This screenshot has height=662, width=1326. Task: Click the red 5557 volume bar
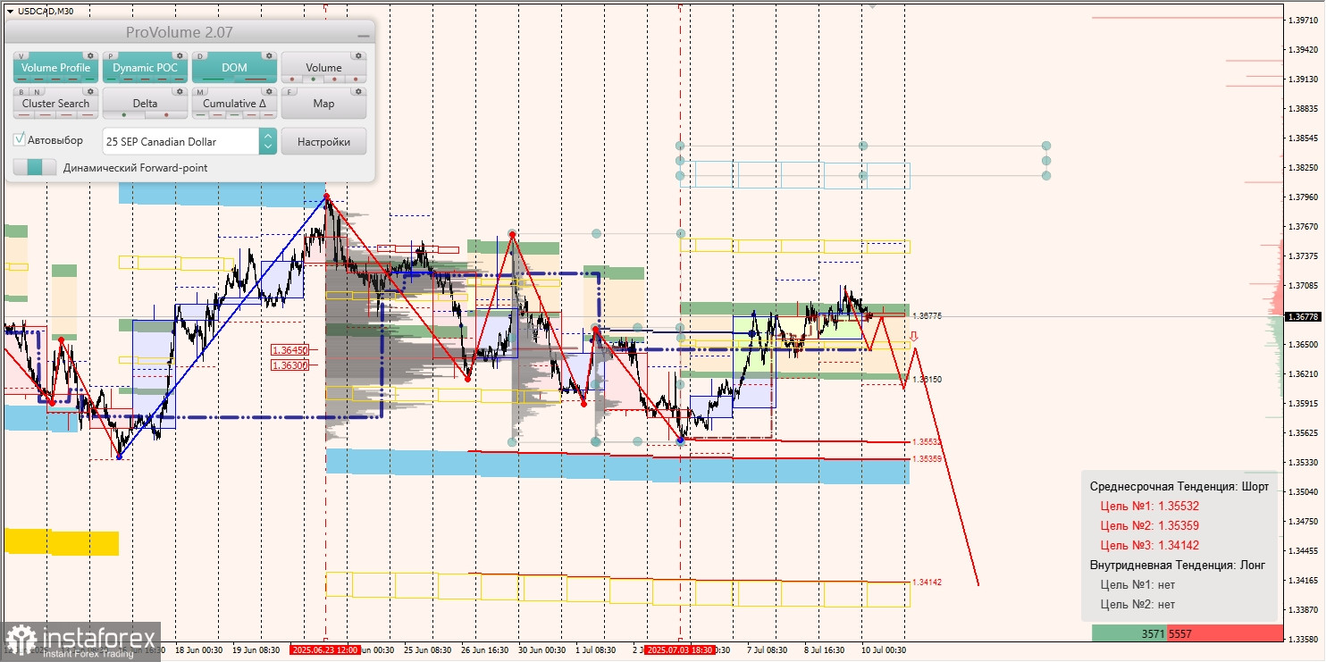1223,633
